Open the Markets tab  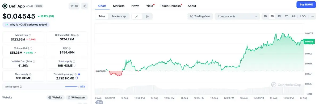119,6
